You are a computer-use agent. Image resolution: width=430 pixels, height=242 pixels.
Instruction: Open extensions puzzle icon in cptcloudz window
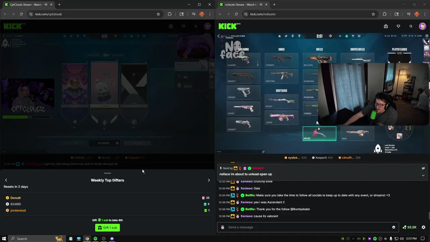(170, 14)
